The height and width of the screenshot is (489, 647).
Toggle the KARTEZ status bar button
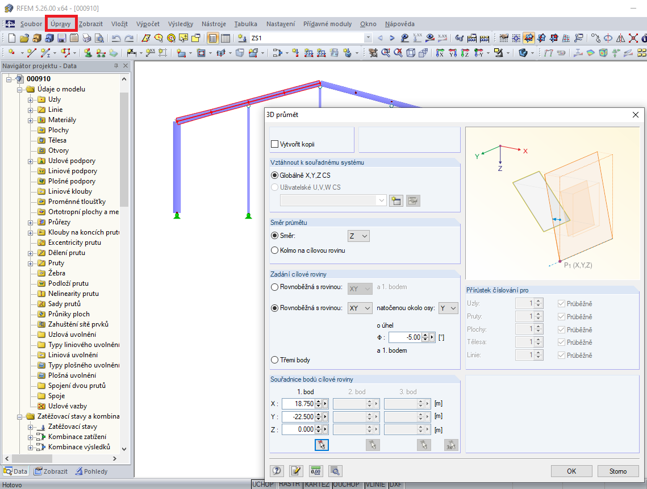click(x=317, y=484)
